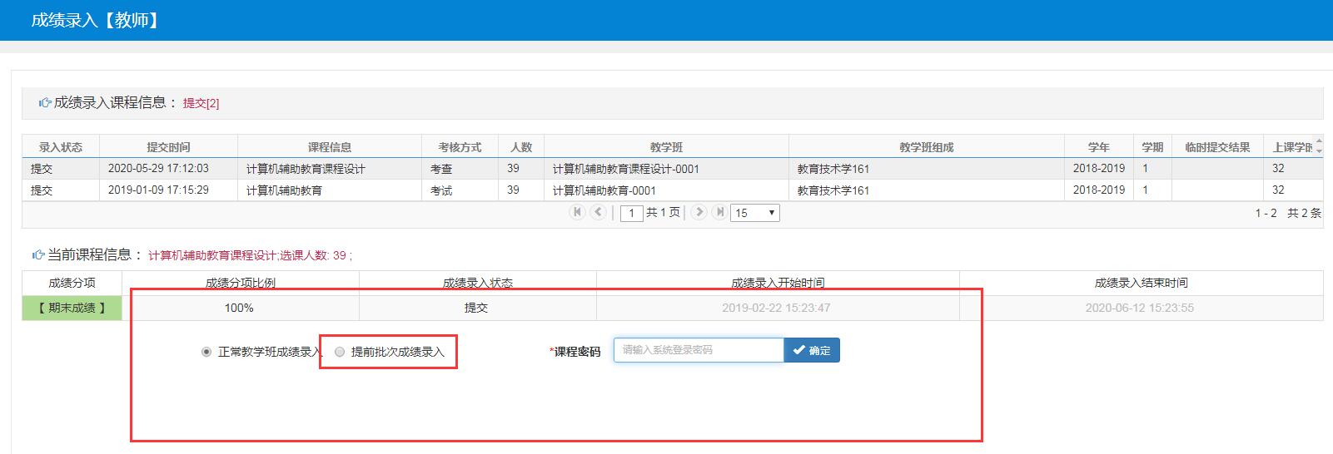
Task: Open the rows-per-page dropdown showing 15
Action: 754,213
